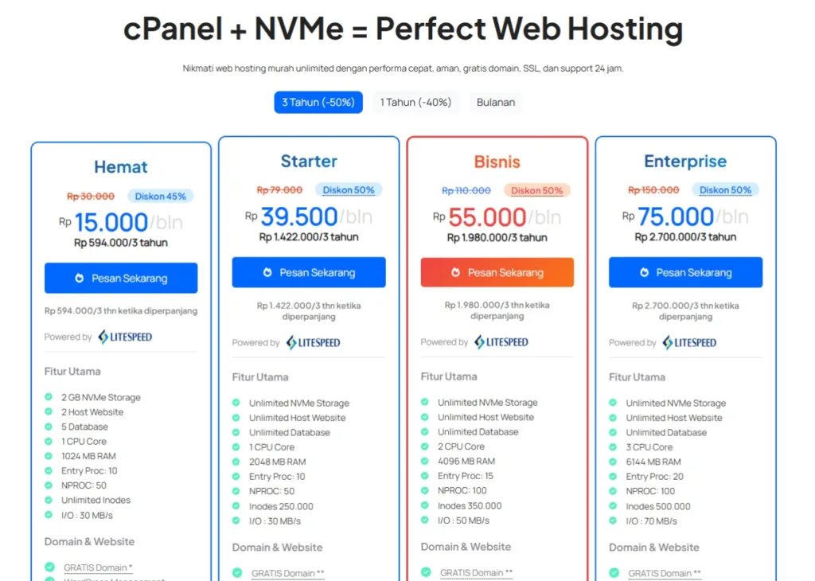Screen dimensions: 815x581
Task: Click green check icon beside 2 GB NVMe Storage
Action: pos(49,397)
